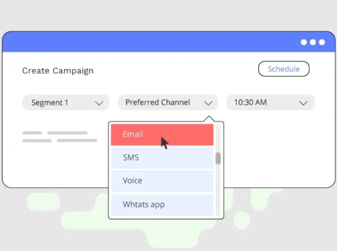337x251 pixels.
Task: Click the shortest gray placeholder bar
Action: point(32,133)
